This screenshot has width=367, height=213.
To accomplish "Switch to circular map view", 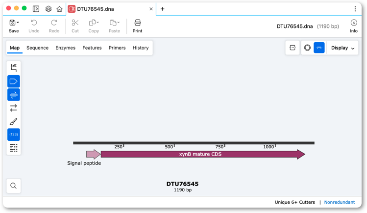I will (x=307, y=48).
